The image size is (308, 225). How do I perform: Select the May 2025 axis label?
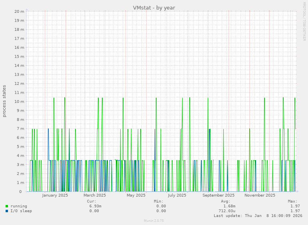136,195
